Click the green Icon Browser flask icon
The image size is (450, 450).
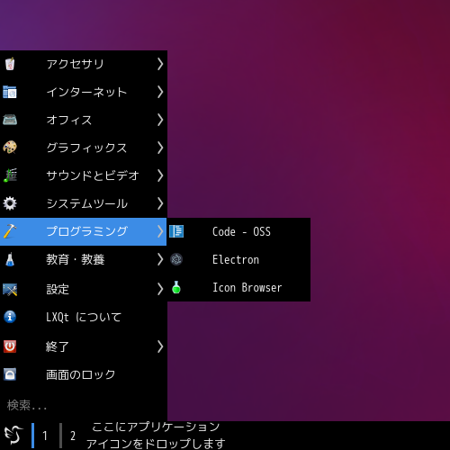176,287
